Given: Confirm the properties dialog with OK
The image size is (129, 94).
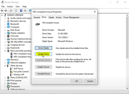Looking at the screenshot, I should [77, 81].
